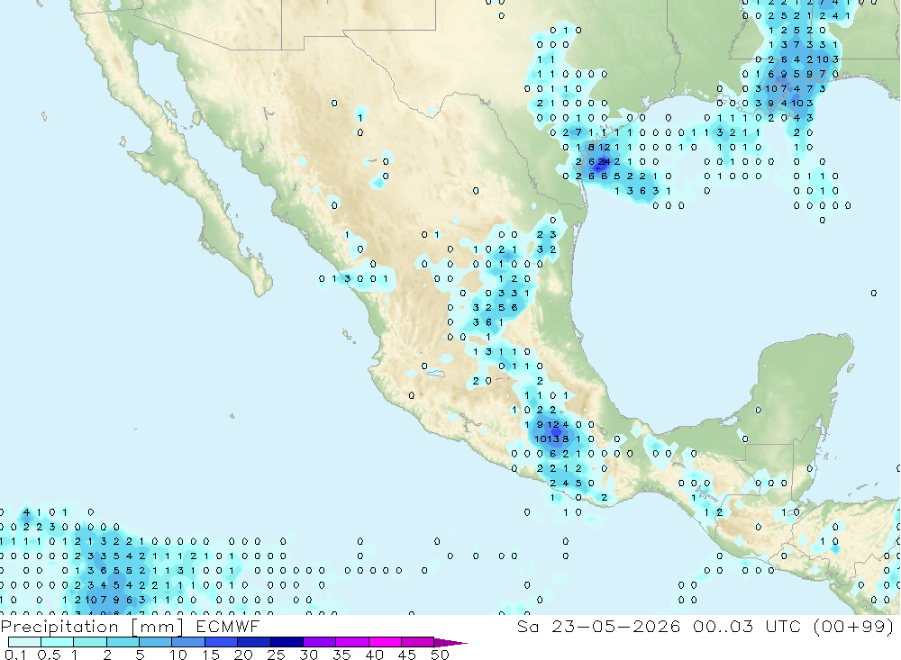The image size is (901, 660).
Task: Click the '25' legend scale label
Action: [276, 655]
